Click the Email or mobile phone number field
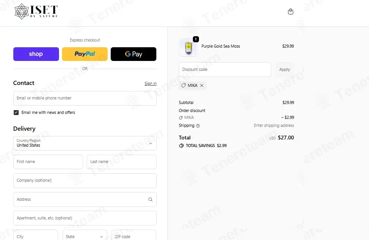Screen dimensions: 369x240 (x=85, y=98)
